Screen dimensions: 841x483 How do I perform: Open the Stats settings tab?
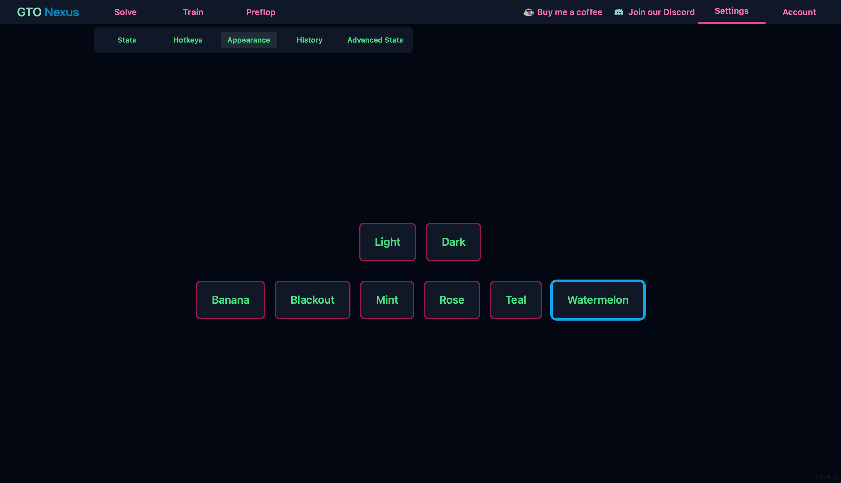pyautogui.click(x=127, y=40)
